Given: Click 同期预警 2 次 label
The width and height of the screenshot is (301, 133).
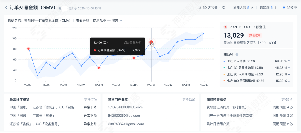Looking at the screenshot, I should point(283,124).
